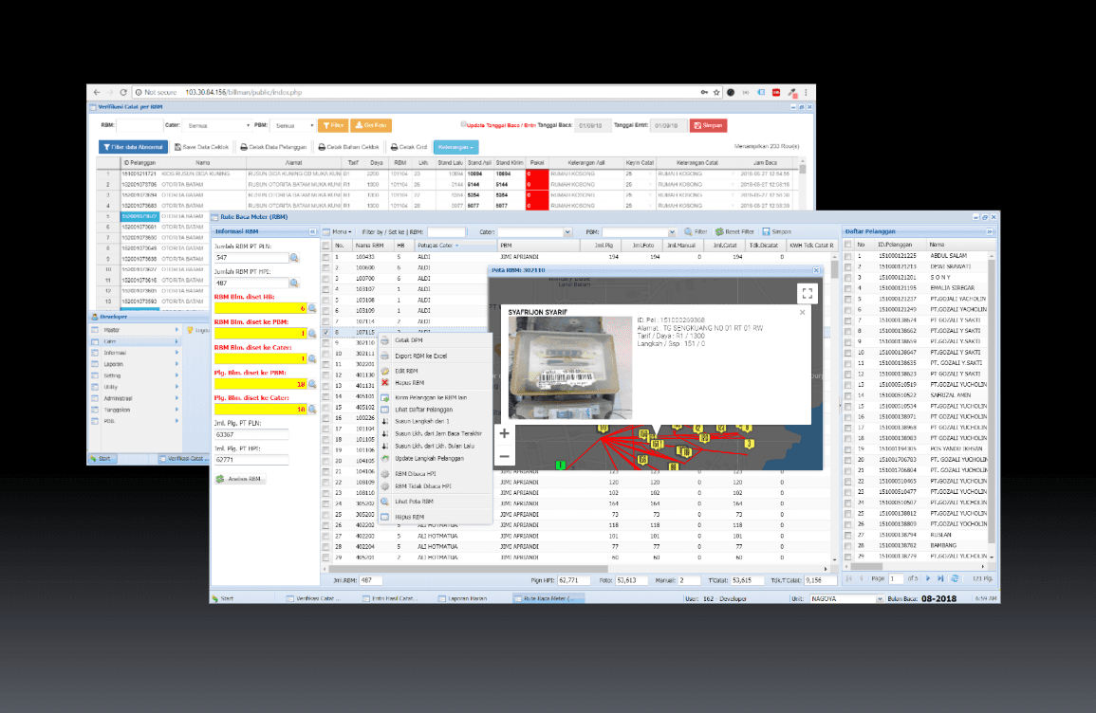Select Export RBM ke Excel from the context menu
The height and width of the screenshot is (713, 1096).
click(x=427, y=355)
